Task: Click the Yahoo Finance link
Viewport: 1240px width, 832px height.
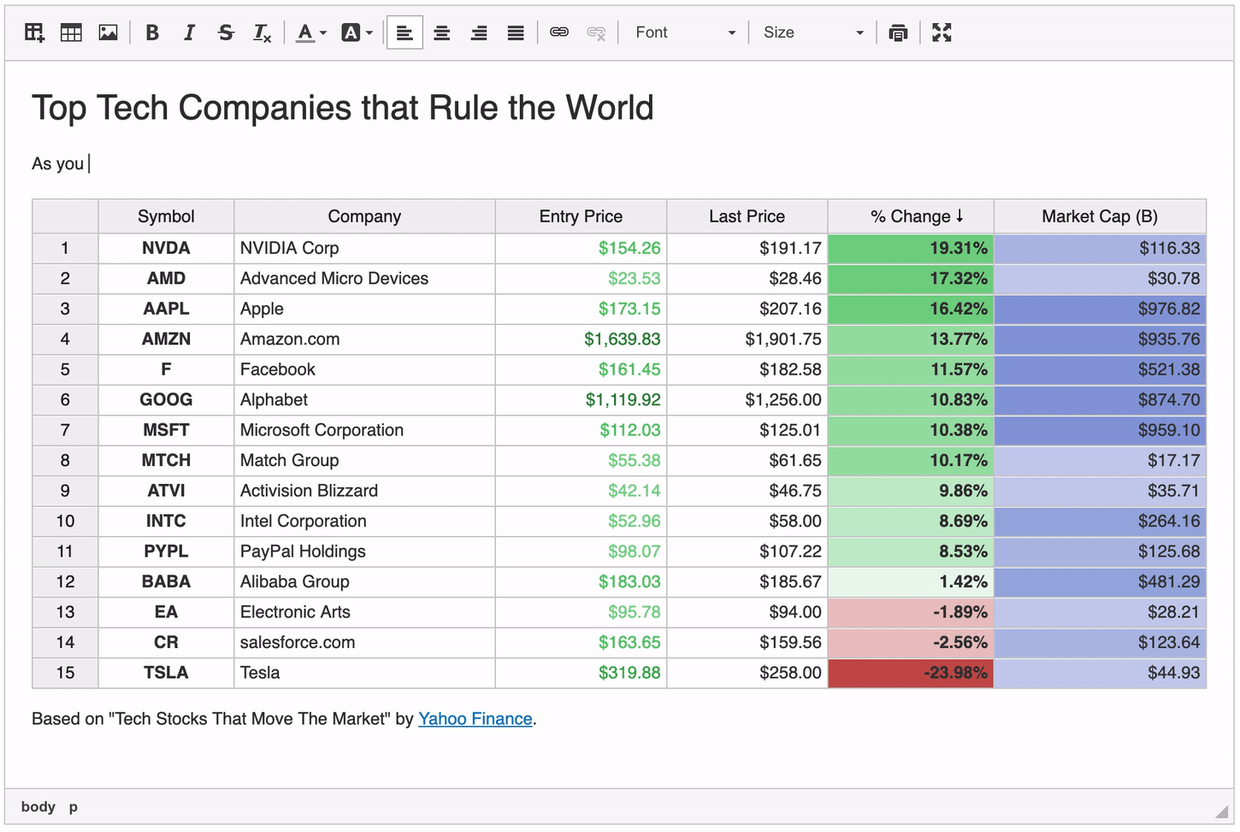Action: tap(475, 718)
